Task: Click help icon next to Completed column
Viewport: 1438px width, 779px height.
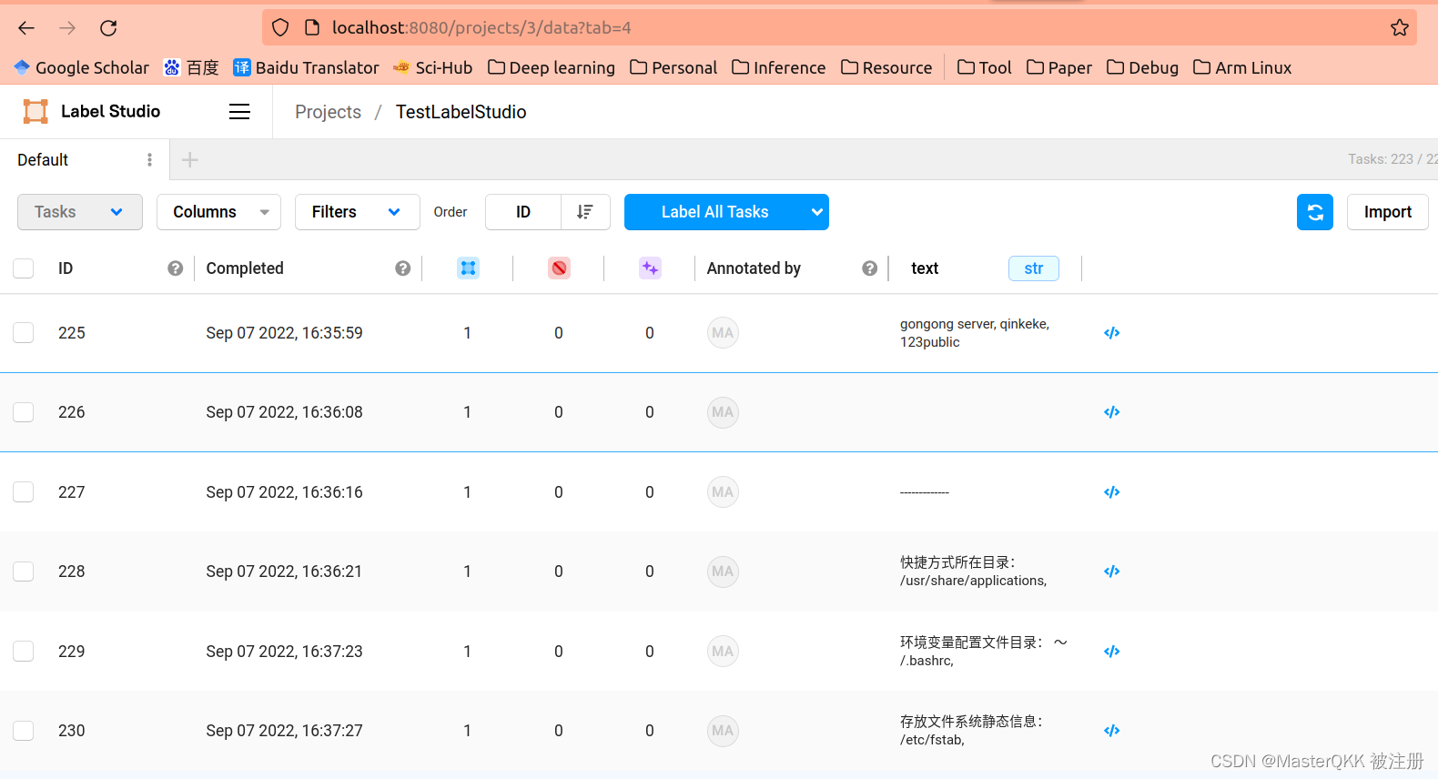Action: 403,268
